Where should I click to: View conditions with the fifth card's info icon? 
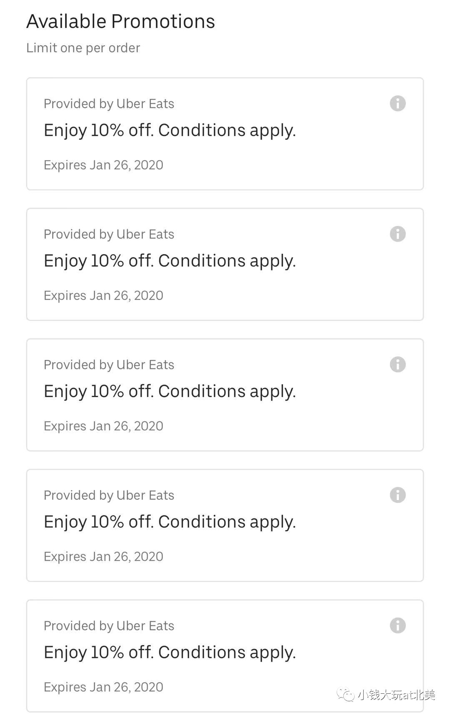pos(397,625)
